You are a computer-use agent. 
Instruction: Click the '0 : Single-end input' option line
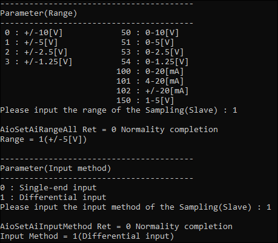point(48,188)
